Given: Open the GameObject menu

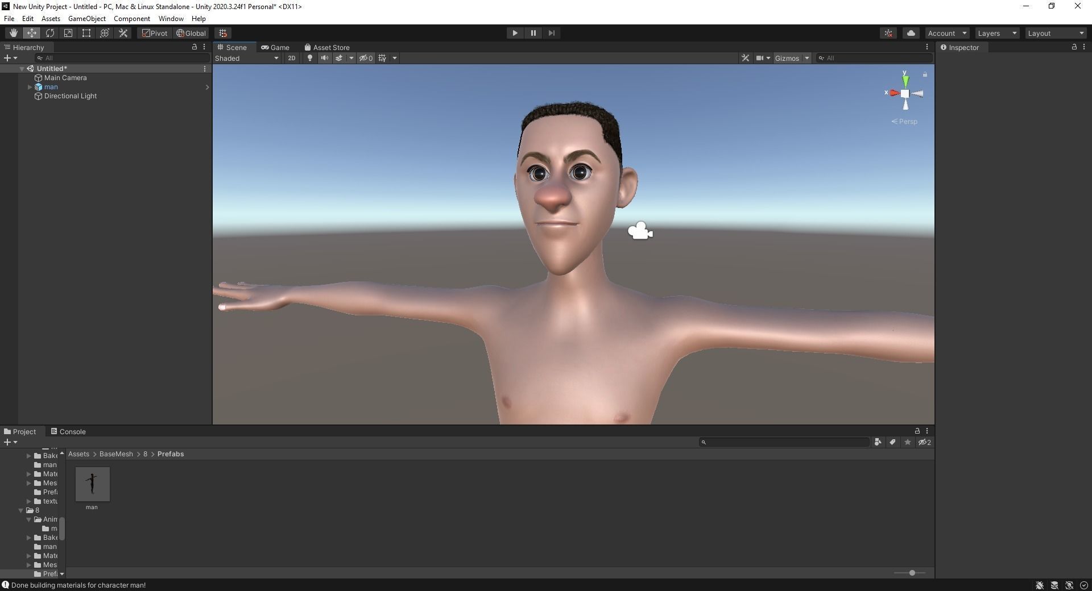Looking at the screenshot, I should [86, 19].
